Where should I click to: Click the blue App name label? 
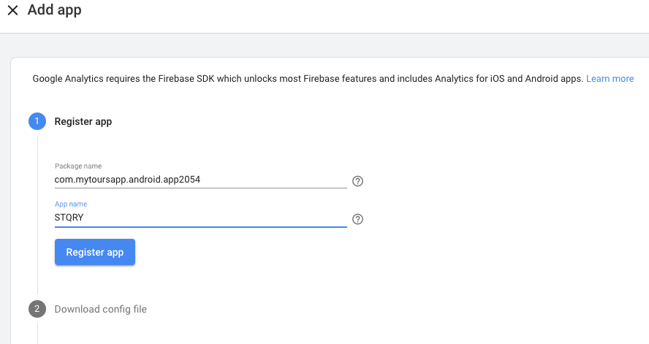71,205
